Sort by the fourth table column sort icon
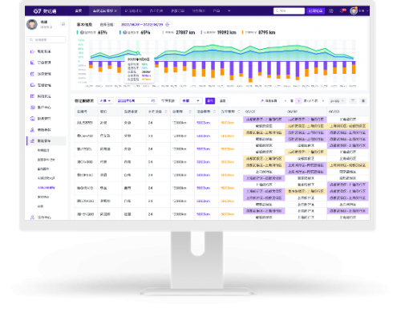The height and width of the screenshot is (313, 401). (x=166, y=112)
